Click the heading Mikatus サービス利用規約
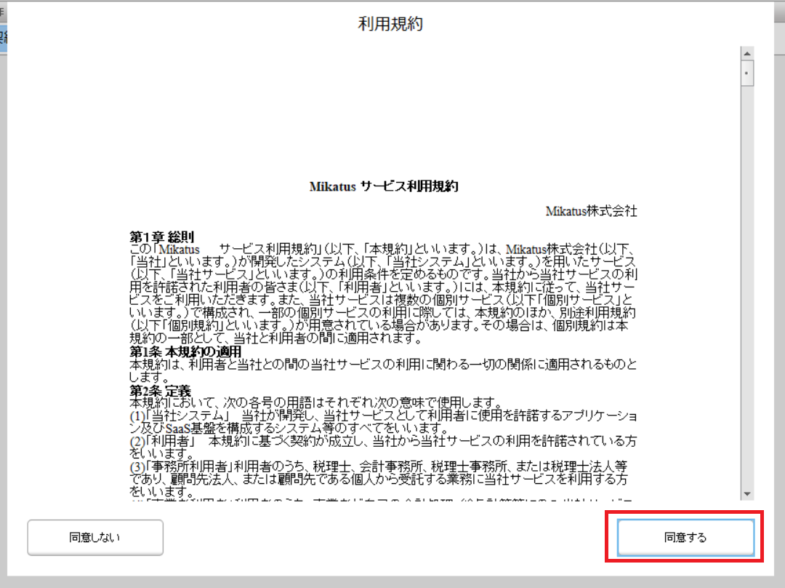Viewport: 785px width, 588px height. tap(384, 186)
